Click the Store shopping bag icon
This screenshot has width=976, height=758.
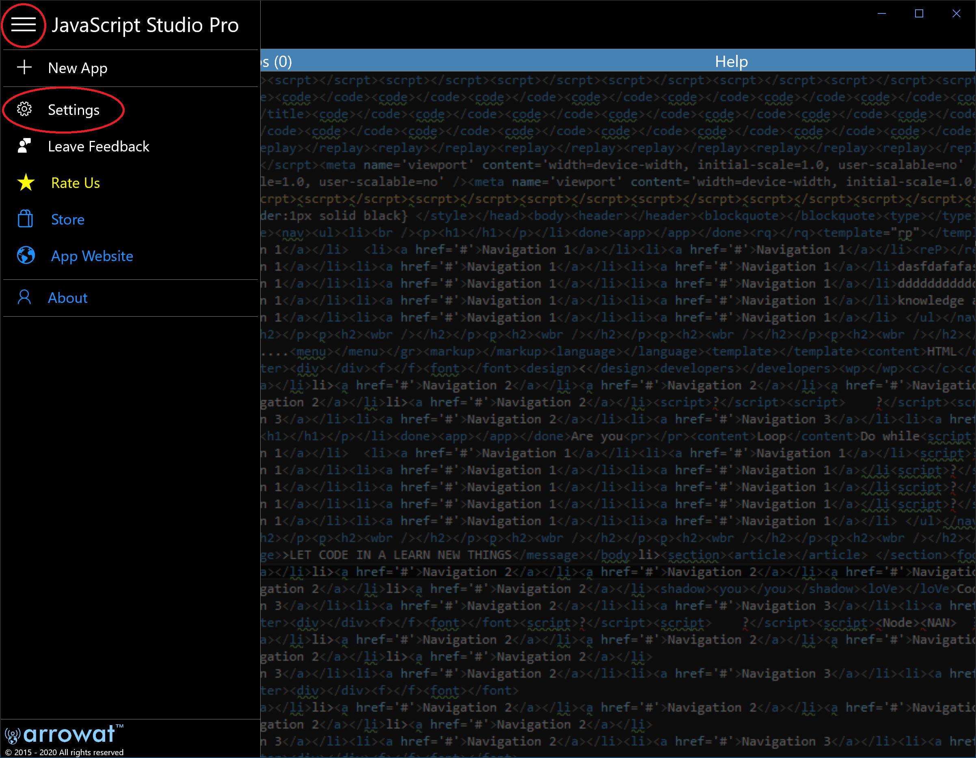(25, 219)
